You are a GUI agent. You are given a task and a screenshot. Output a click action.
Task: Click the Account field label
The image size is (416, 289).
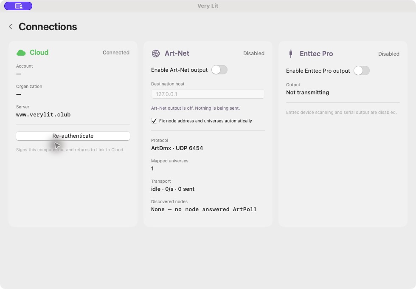coord(25,66)
